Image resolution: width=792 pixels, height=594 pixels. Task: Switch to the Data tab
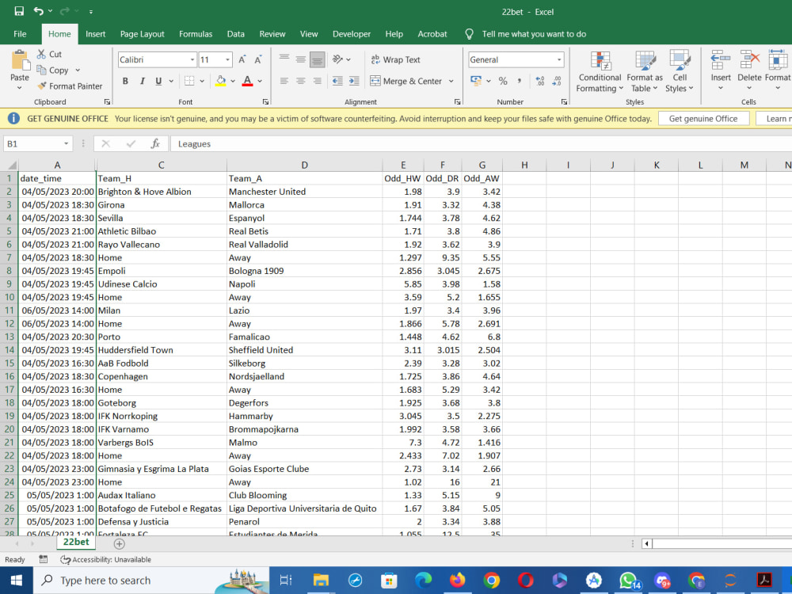click(235, 34)
